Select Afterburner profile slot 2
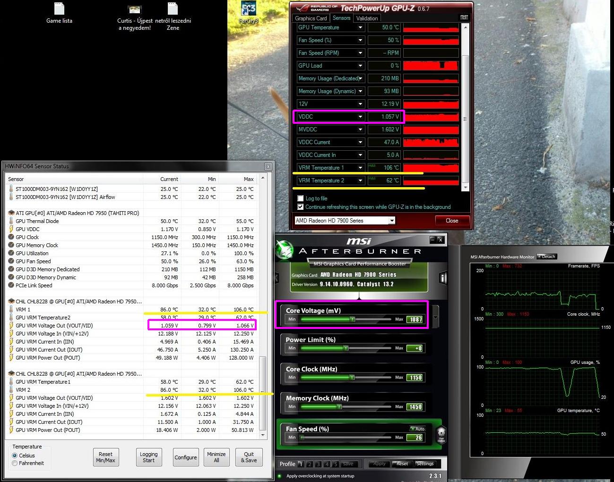614x482 pixels. tap(310, 464)
